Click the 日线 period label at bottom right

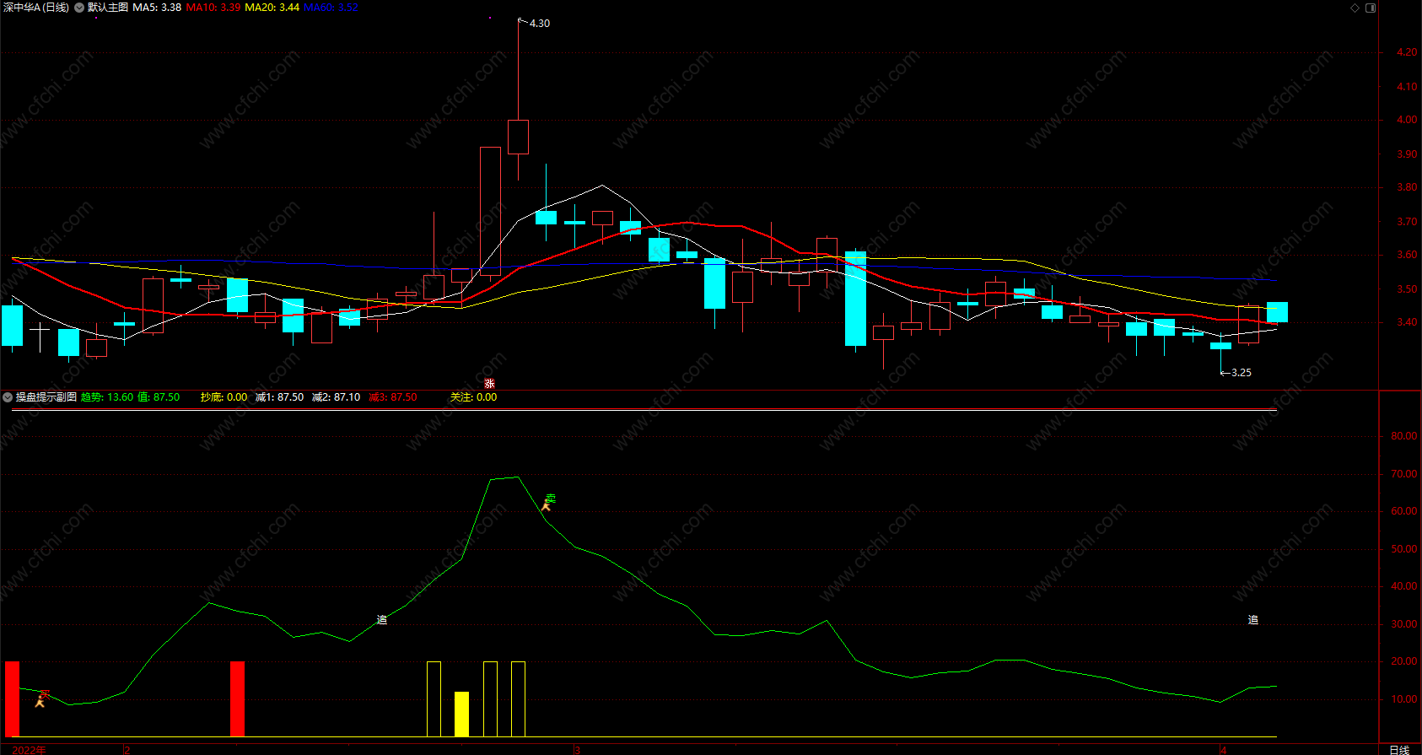[1399, 749]
